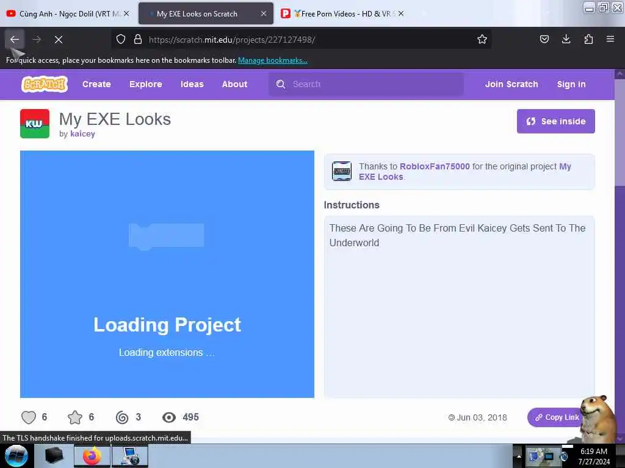Open About in the Scratch navbar
Viewport: 625px width, 468px height.
235,84
